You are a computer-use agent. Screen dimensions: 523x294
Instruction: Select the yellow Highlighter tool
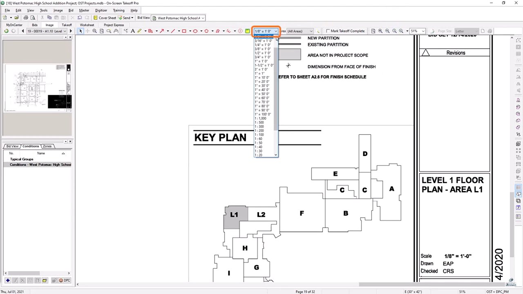pos(139,31)
